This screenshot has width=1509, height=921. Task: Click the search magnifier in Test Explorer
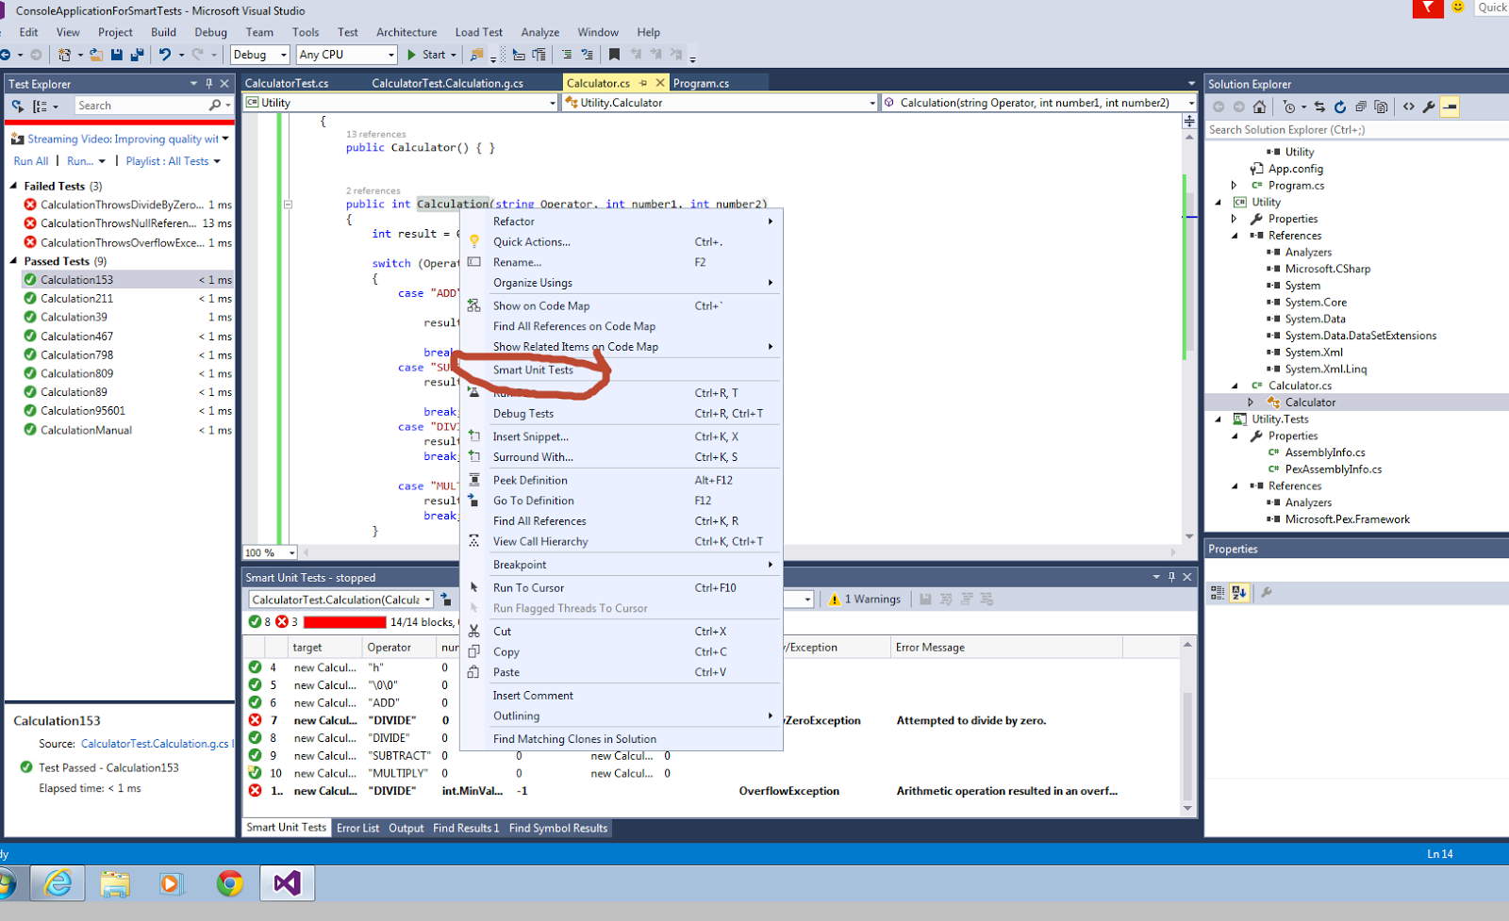[215, 106]
